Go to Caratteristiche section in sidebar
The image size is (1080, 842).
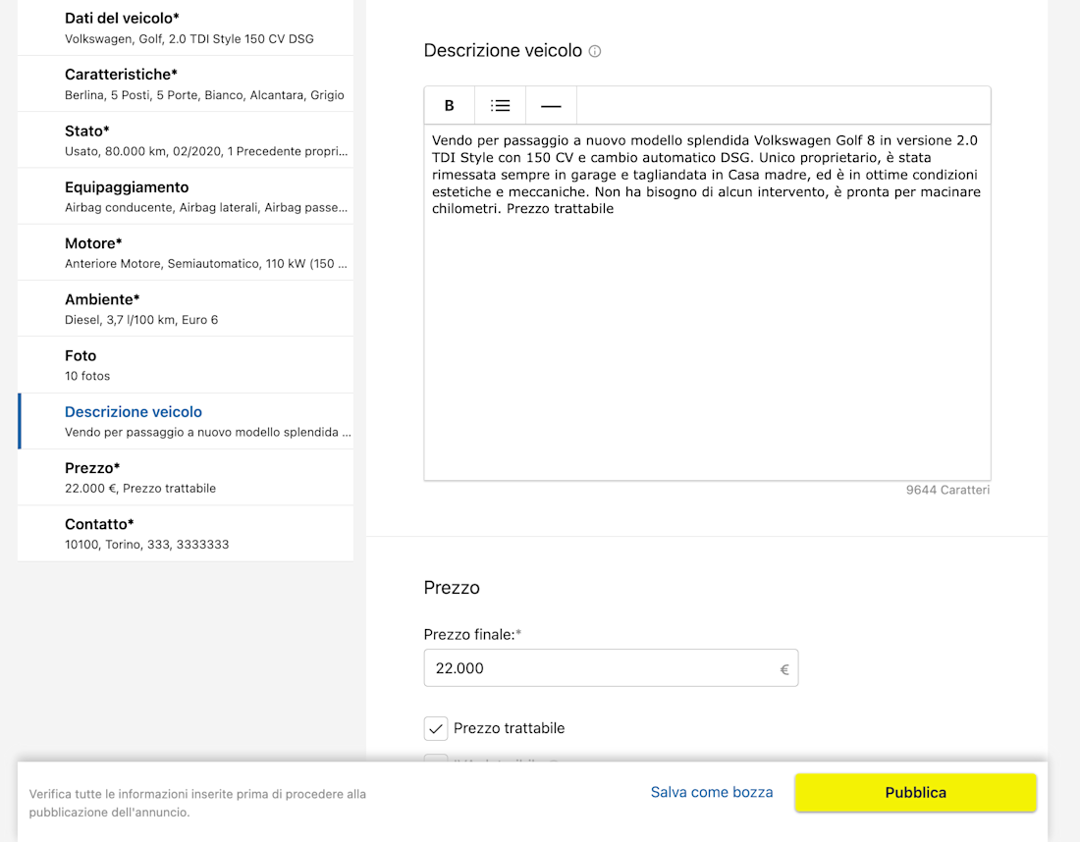pos(186,84)
